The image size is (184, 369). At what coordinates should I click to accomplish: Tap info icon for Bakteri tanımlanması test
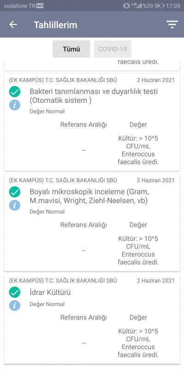[x=15, y=105]
